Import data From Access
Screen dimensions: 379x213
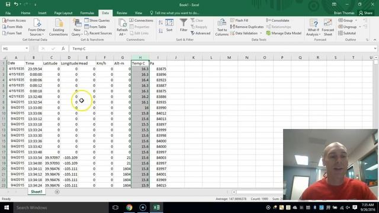click(14, 21)
